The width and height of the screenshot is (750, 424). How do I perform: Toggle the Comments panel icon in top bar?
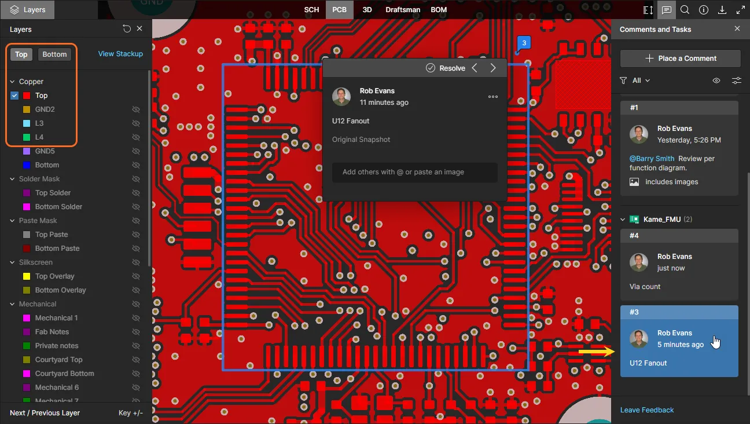(x=667, y=10)
